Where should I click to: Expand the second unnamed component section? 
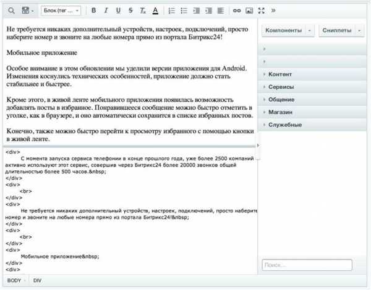pyautogui.click(x=312, y=62)
